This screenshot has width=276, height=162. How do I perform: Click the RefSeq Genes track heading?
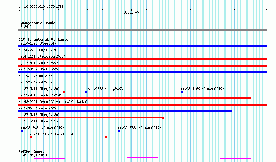pos(31,151)
